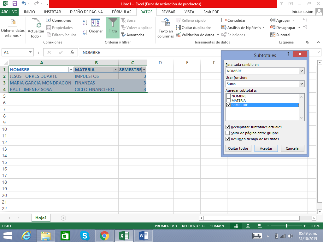Click the zoom slider in status bar
This screenshot has height=242, width=323.
coord(286,226)
